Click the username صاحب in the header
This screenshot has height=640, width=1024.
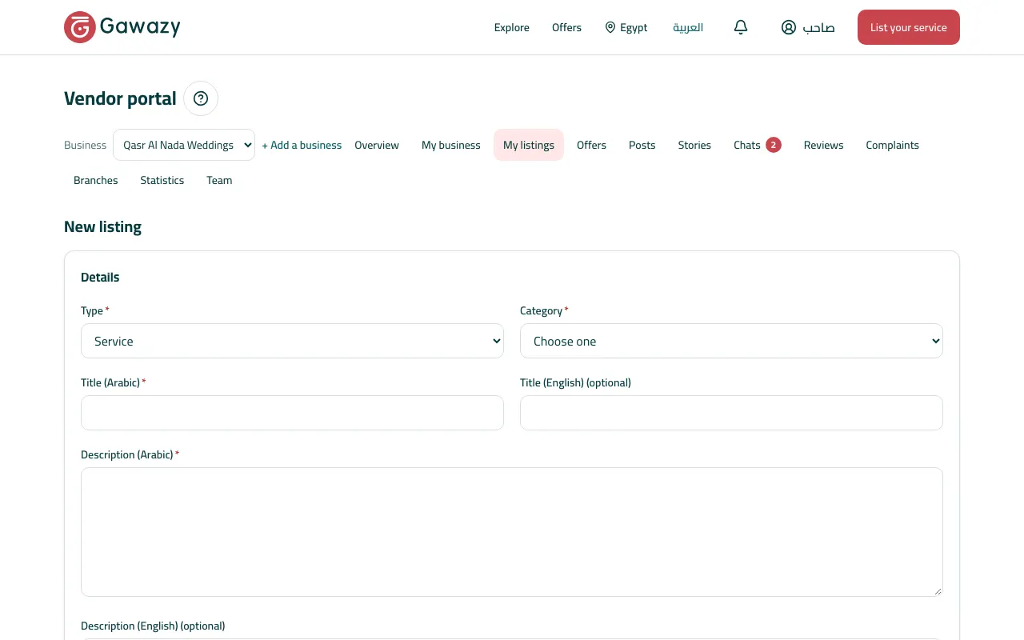tap(818, 27)
